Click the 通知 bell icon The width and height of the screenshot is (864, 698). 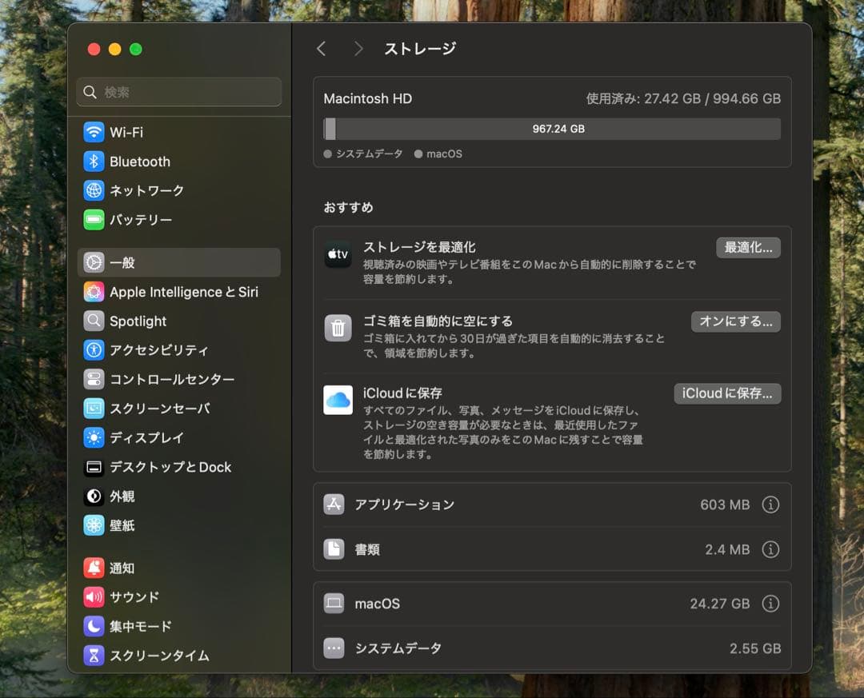pos(94,568)
